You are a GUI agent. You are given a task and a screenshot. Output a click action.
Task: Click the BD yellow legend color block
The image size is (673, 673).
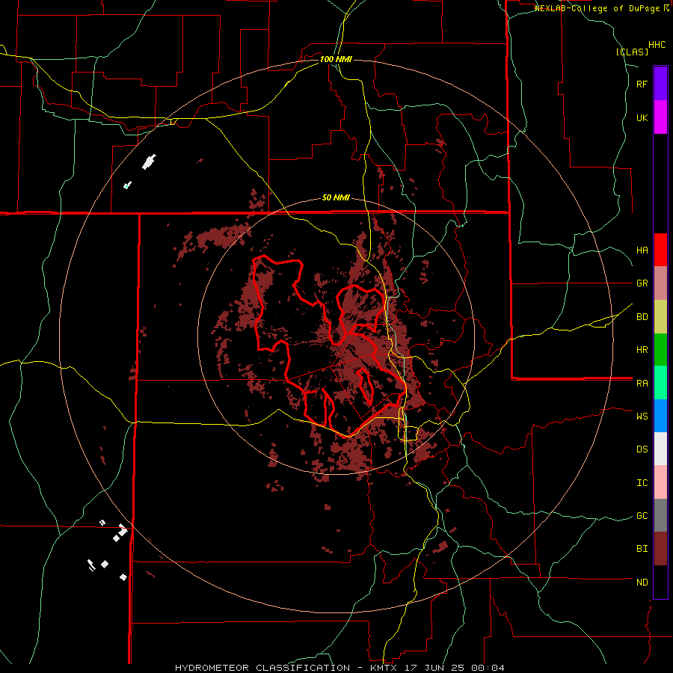tap(660, 317)
